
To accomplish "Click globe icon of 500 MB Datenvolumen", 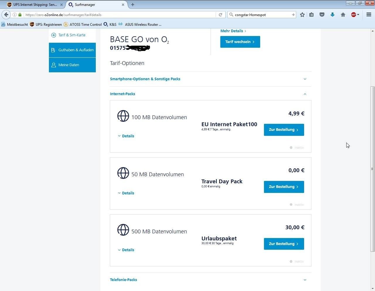I will [123, 230].
